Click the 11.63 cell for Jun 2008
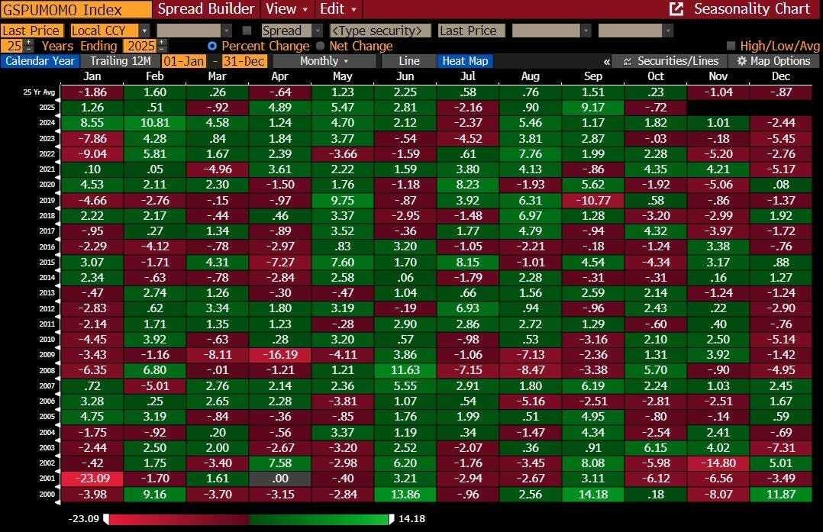 point(405,370)
